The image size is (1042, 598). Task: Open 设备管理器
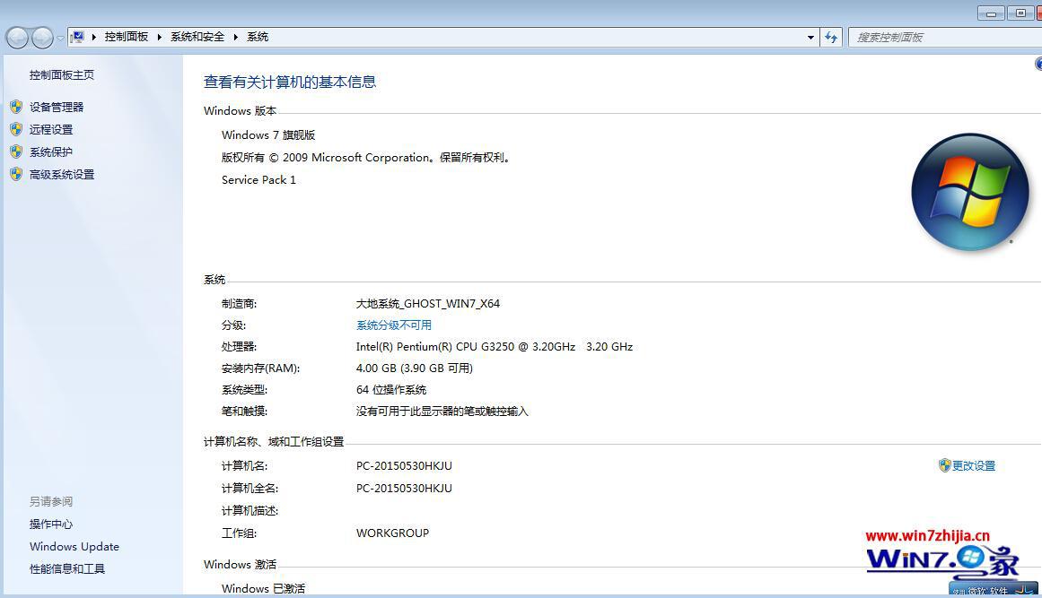pos(57,107)
